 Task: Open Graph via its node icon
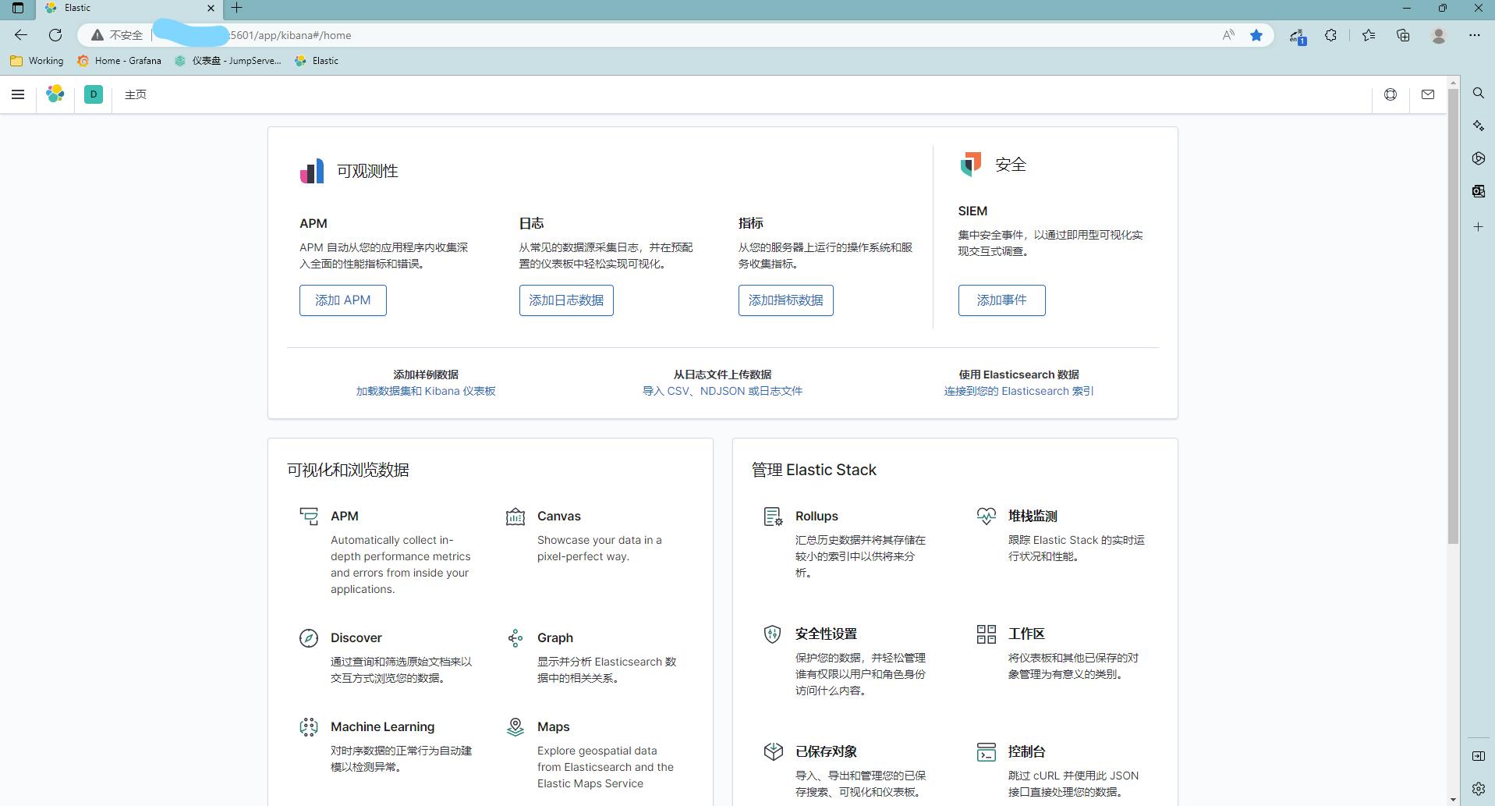515,638
